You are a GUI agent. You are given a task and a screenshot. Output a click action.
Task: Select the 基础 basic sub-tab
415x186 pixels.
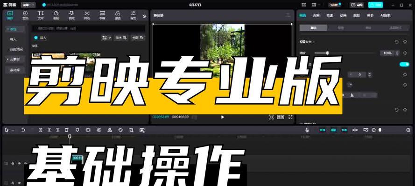coord(313,27)
